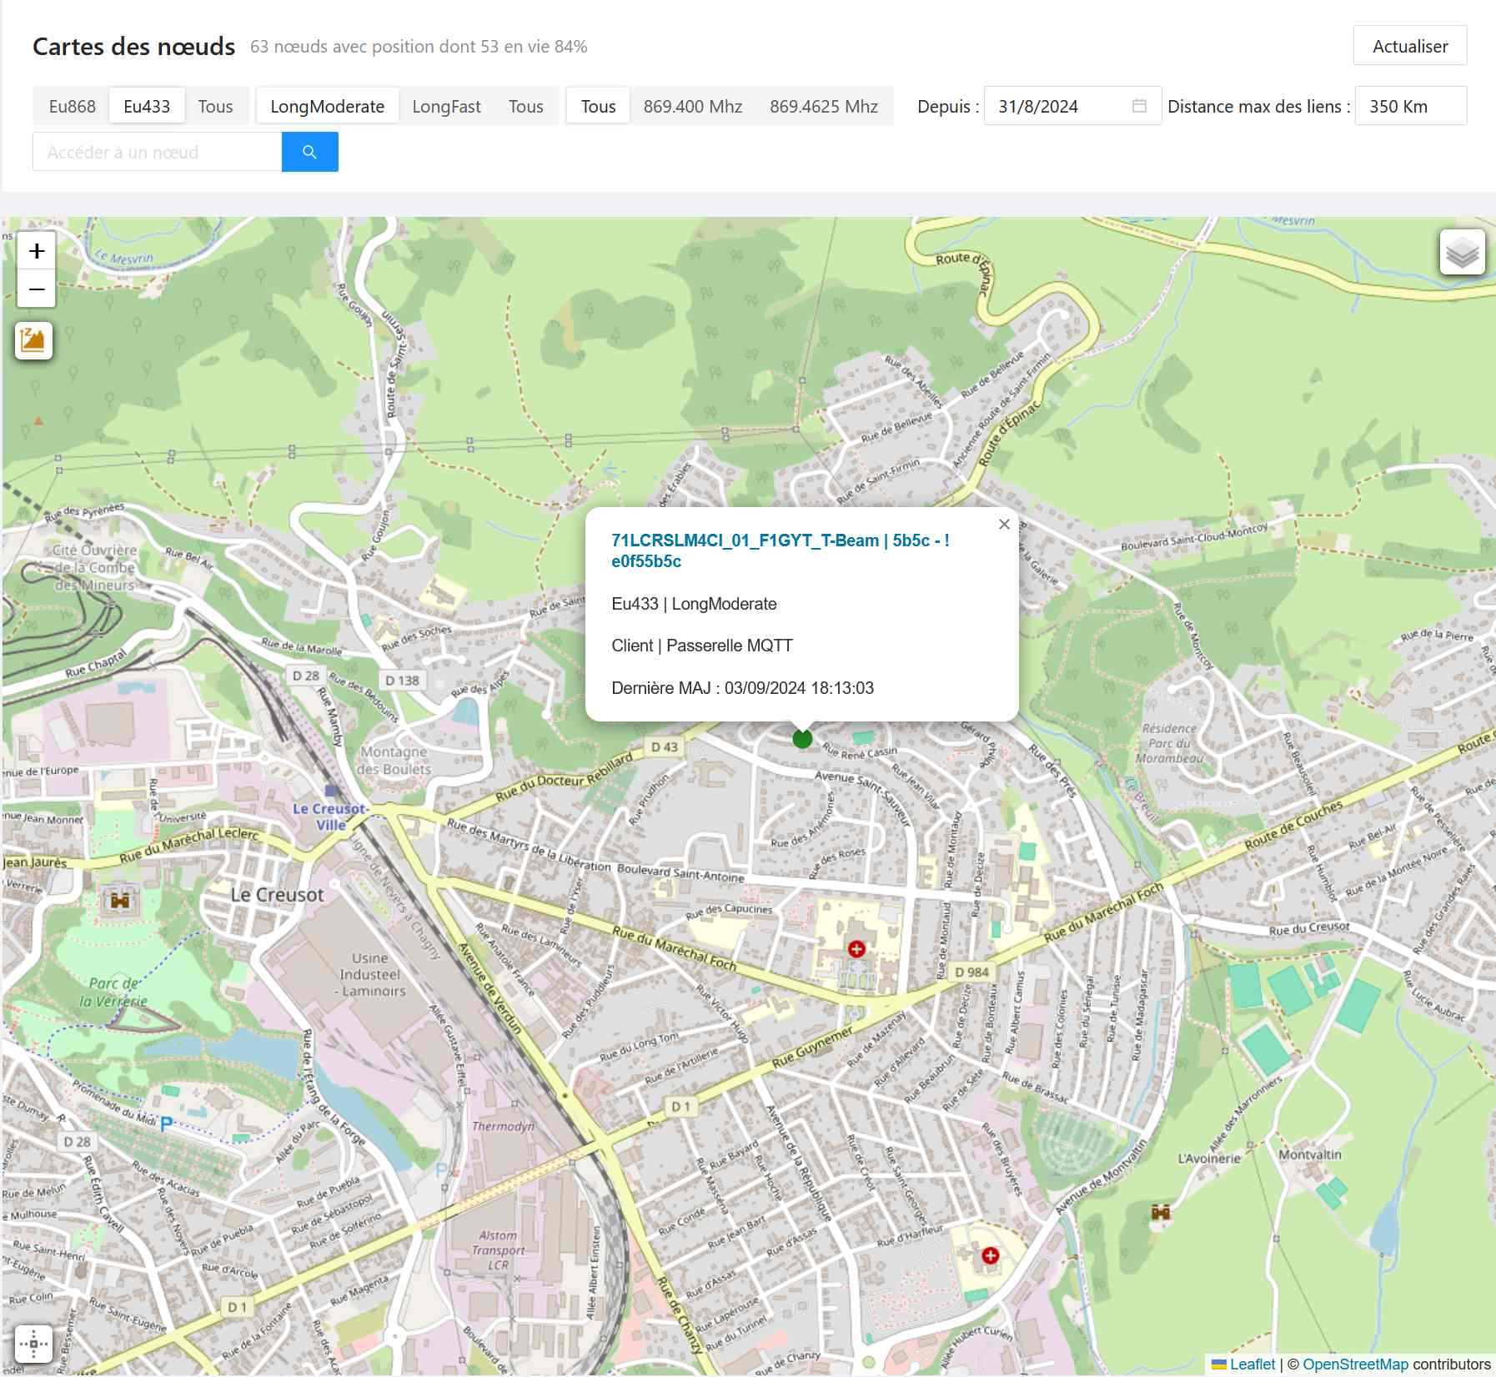This screenshot has height=1377, width=1496.
Task: Open the node link 71LCRSLM4CI_01_F1GYT_T-Beam
Action: (781, 550)
